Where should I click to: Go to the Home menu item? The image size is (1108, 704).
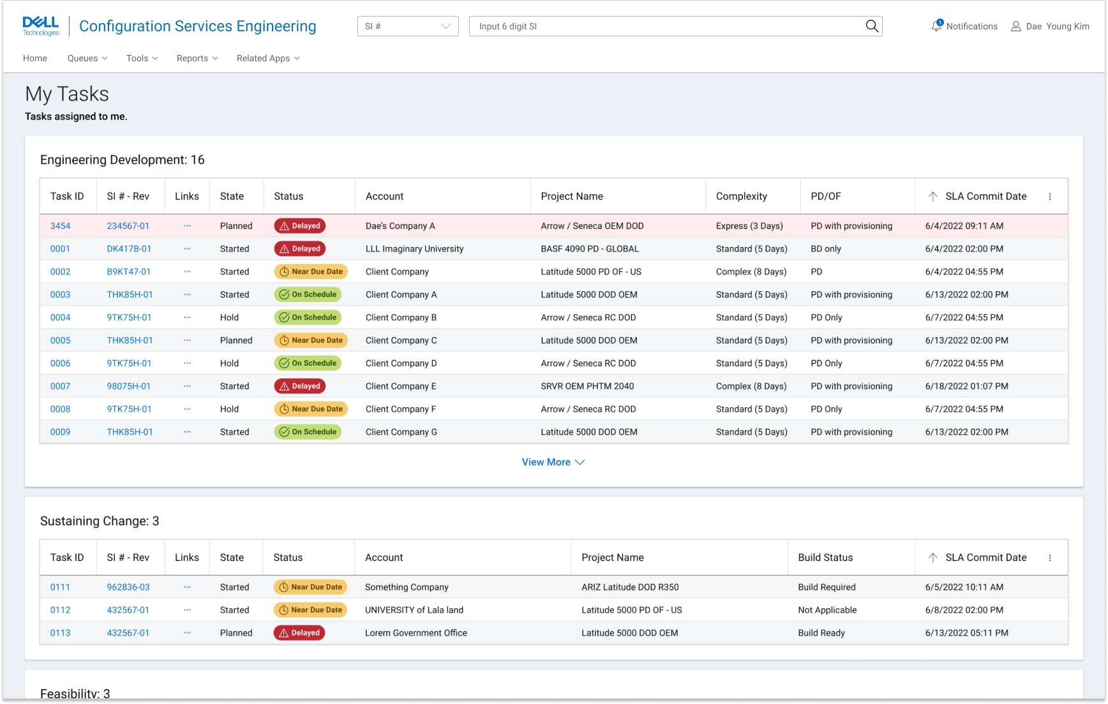coord(35,58)
